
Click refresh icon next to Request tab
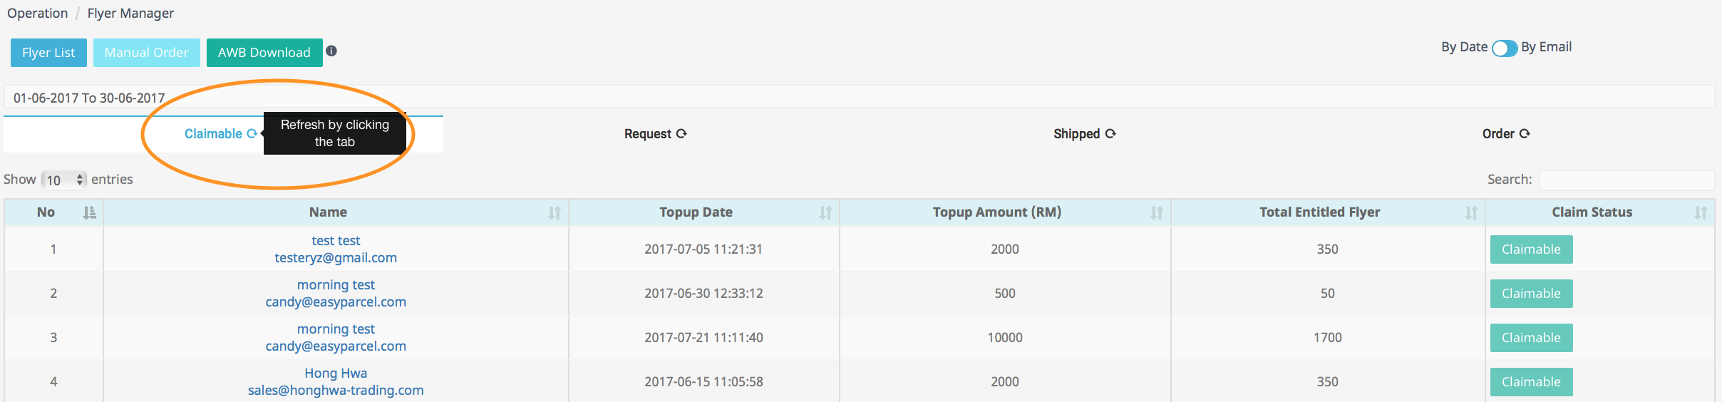pyautogui.click(x=681, y=133)
